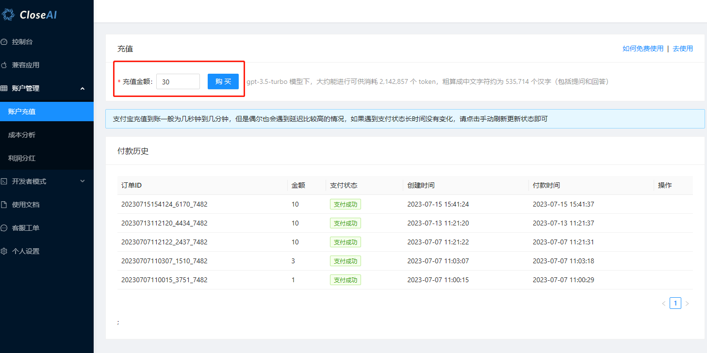Screen dimensions: 707x353
Task: Open the 控制台 menu item
Action: (x=47, y=42)
